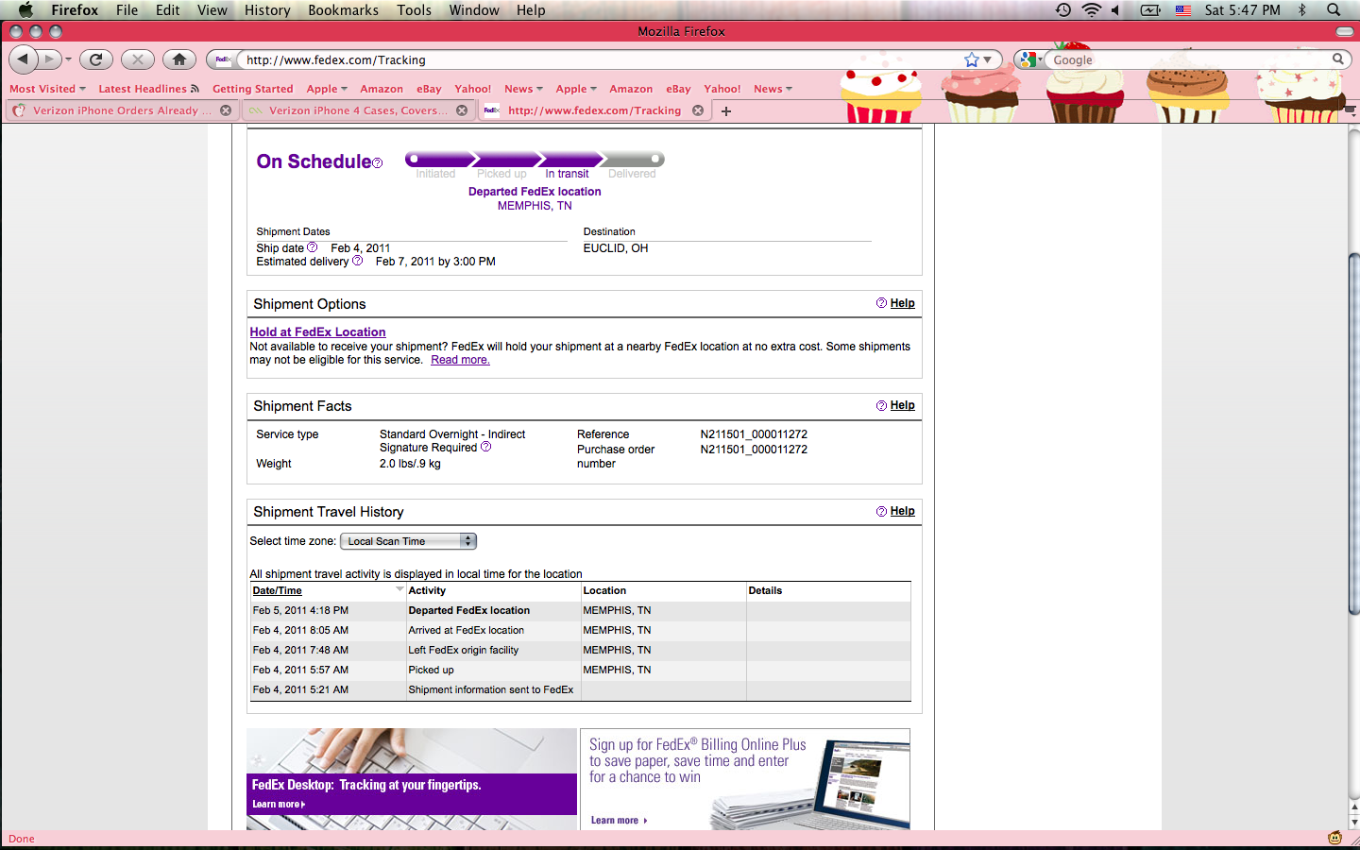
Task: Click the sort arrow in Date/Time column
Action: pyautogui.click(x=399, y=589)
